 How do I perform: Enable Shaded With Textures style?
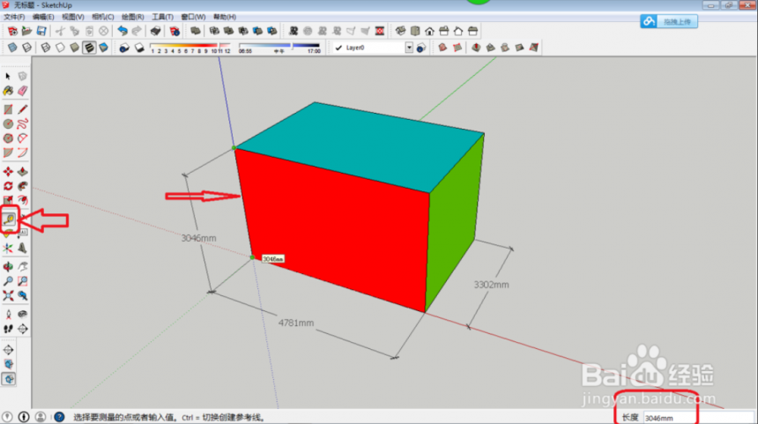point(89,48)
